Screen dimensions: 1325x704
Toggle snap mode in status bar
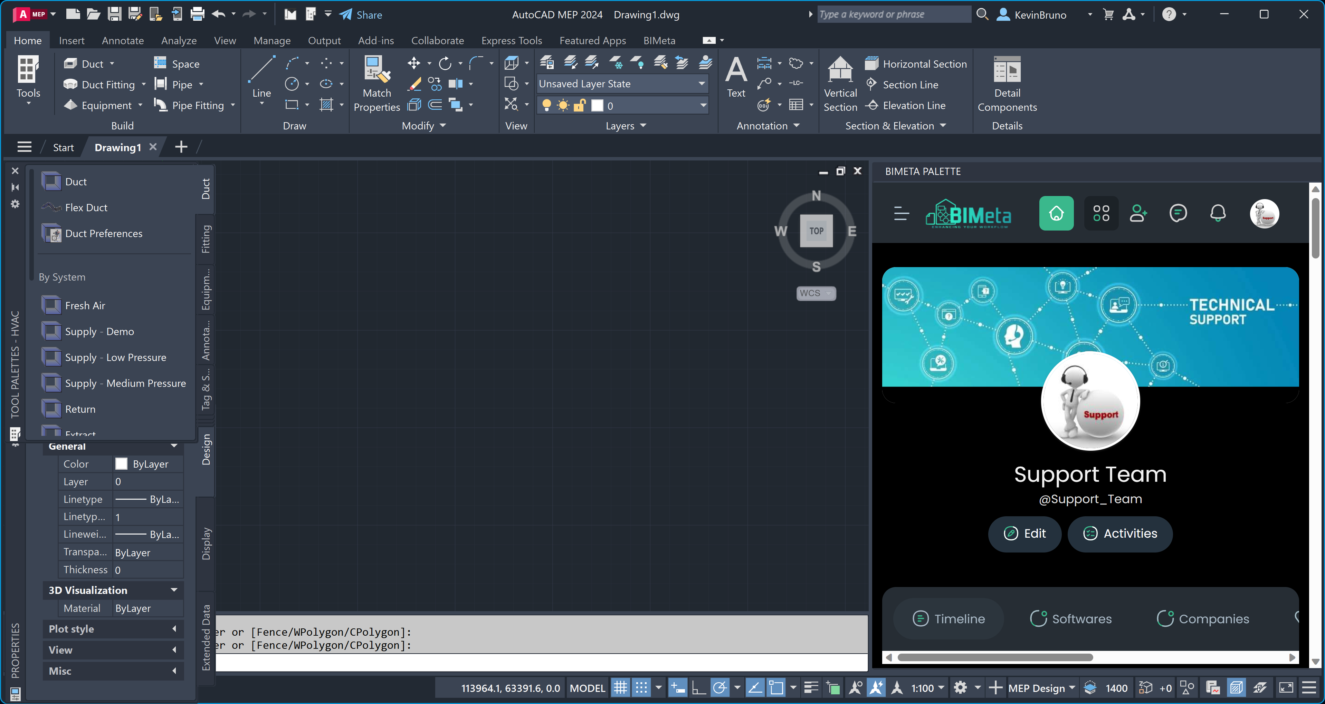coord(641,687)
